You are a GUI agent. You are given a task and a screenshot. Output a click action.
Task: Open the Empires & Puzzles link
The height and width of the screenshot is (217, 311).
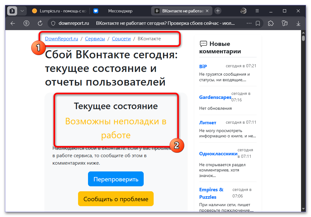point(211,193)
